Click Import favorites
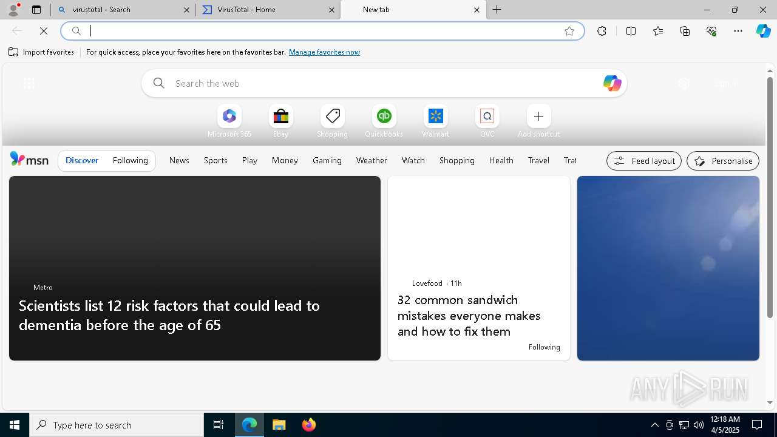Viewport: 777px width, 437px height. 41,52
